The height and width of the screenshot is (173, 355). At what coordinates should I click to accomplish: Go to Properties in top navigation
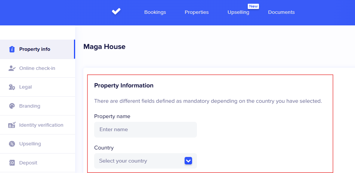[197, 12]
